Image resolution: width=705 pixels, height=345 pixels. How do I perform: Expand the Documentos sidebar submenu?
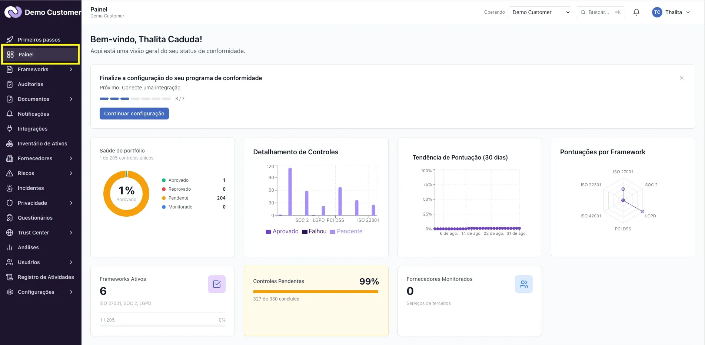point(71,99)
